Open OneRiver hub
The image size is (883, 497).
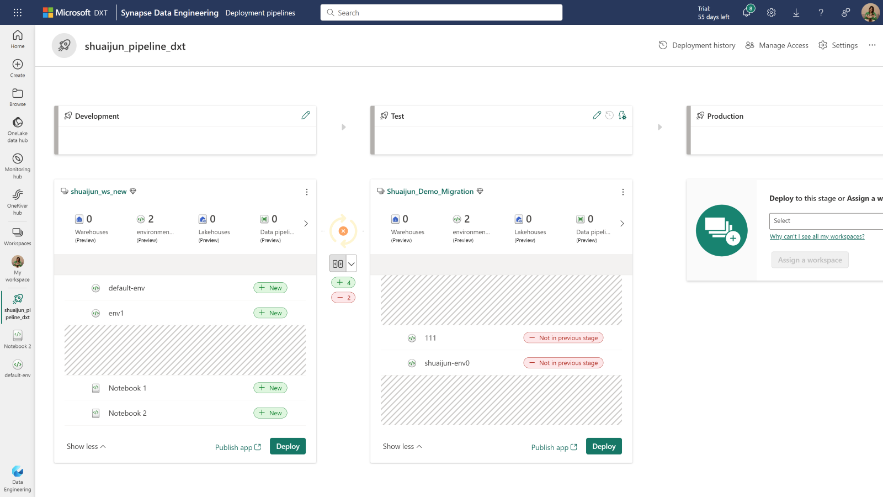[x=18, y=202]
